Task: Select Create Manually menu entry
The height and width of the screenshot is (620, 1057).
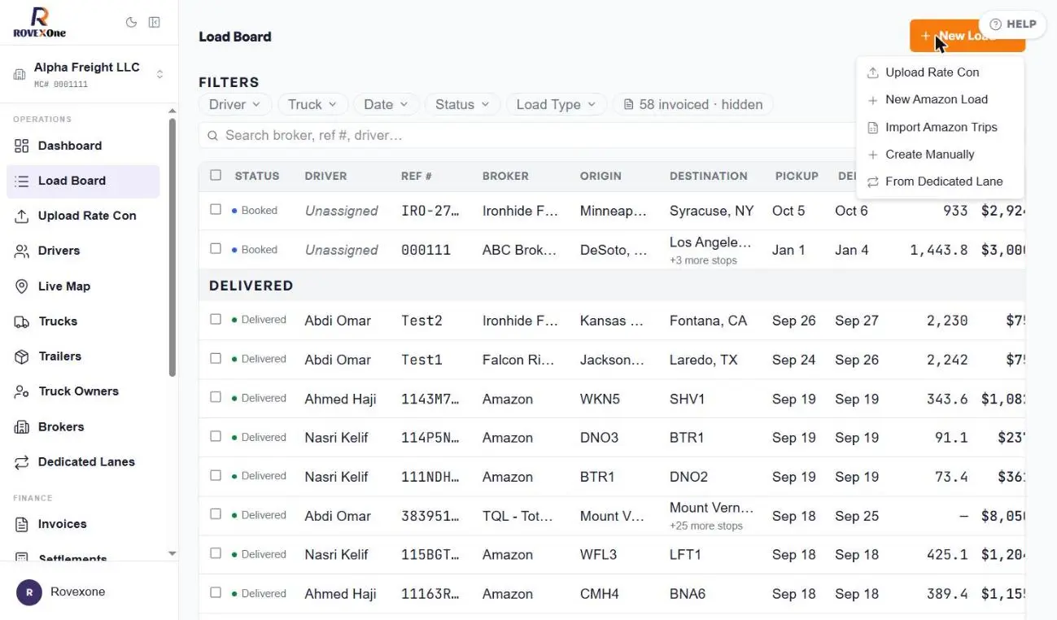Action: tap(940, 155)
